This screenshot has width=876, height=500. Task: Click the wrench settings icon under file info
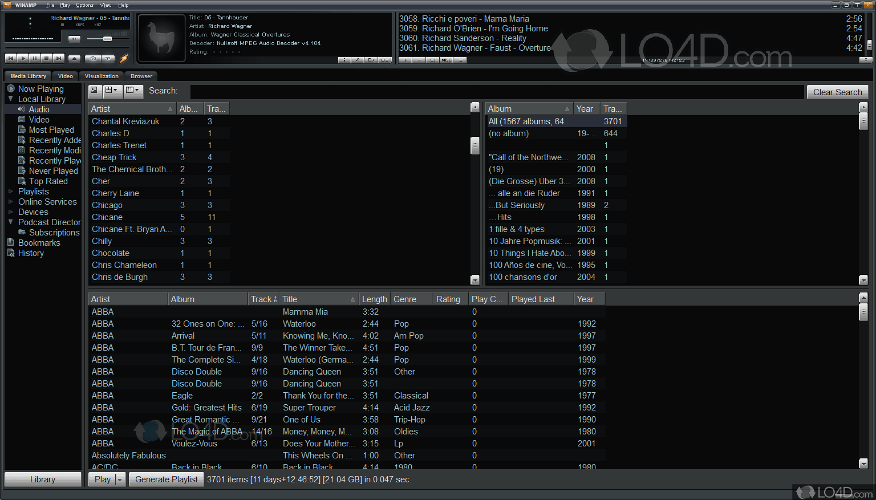(358, 60)
